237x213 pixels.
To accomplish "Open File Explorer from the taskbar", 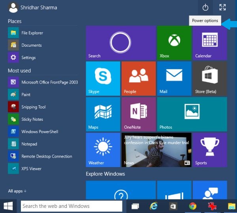I will [231, 206].
